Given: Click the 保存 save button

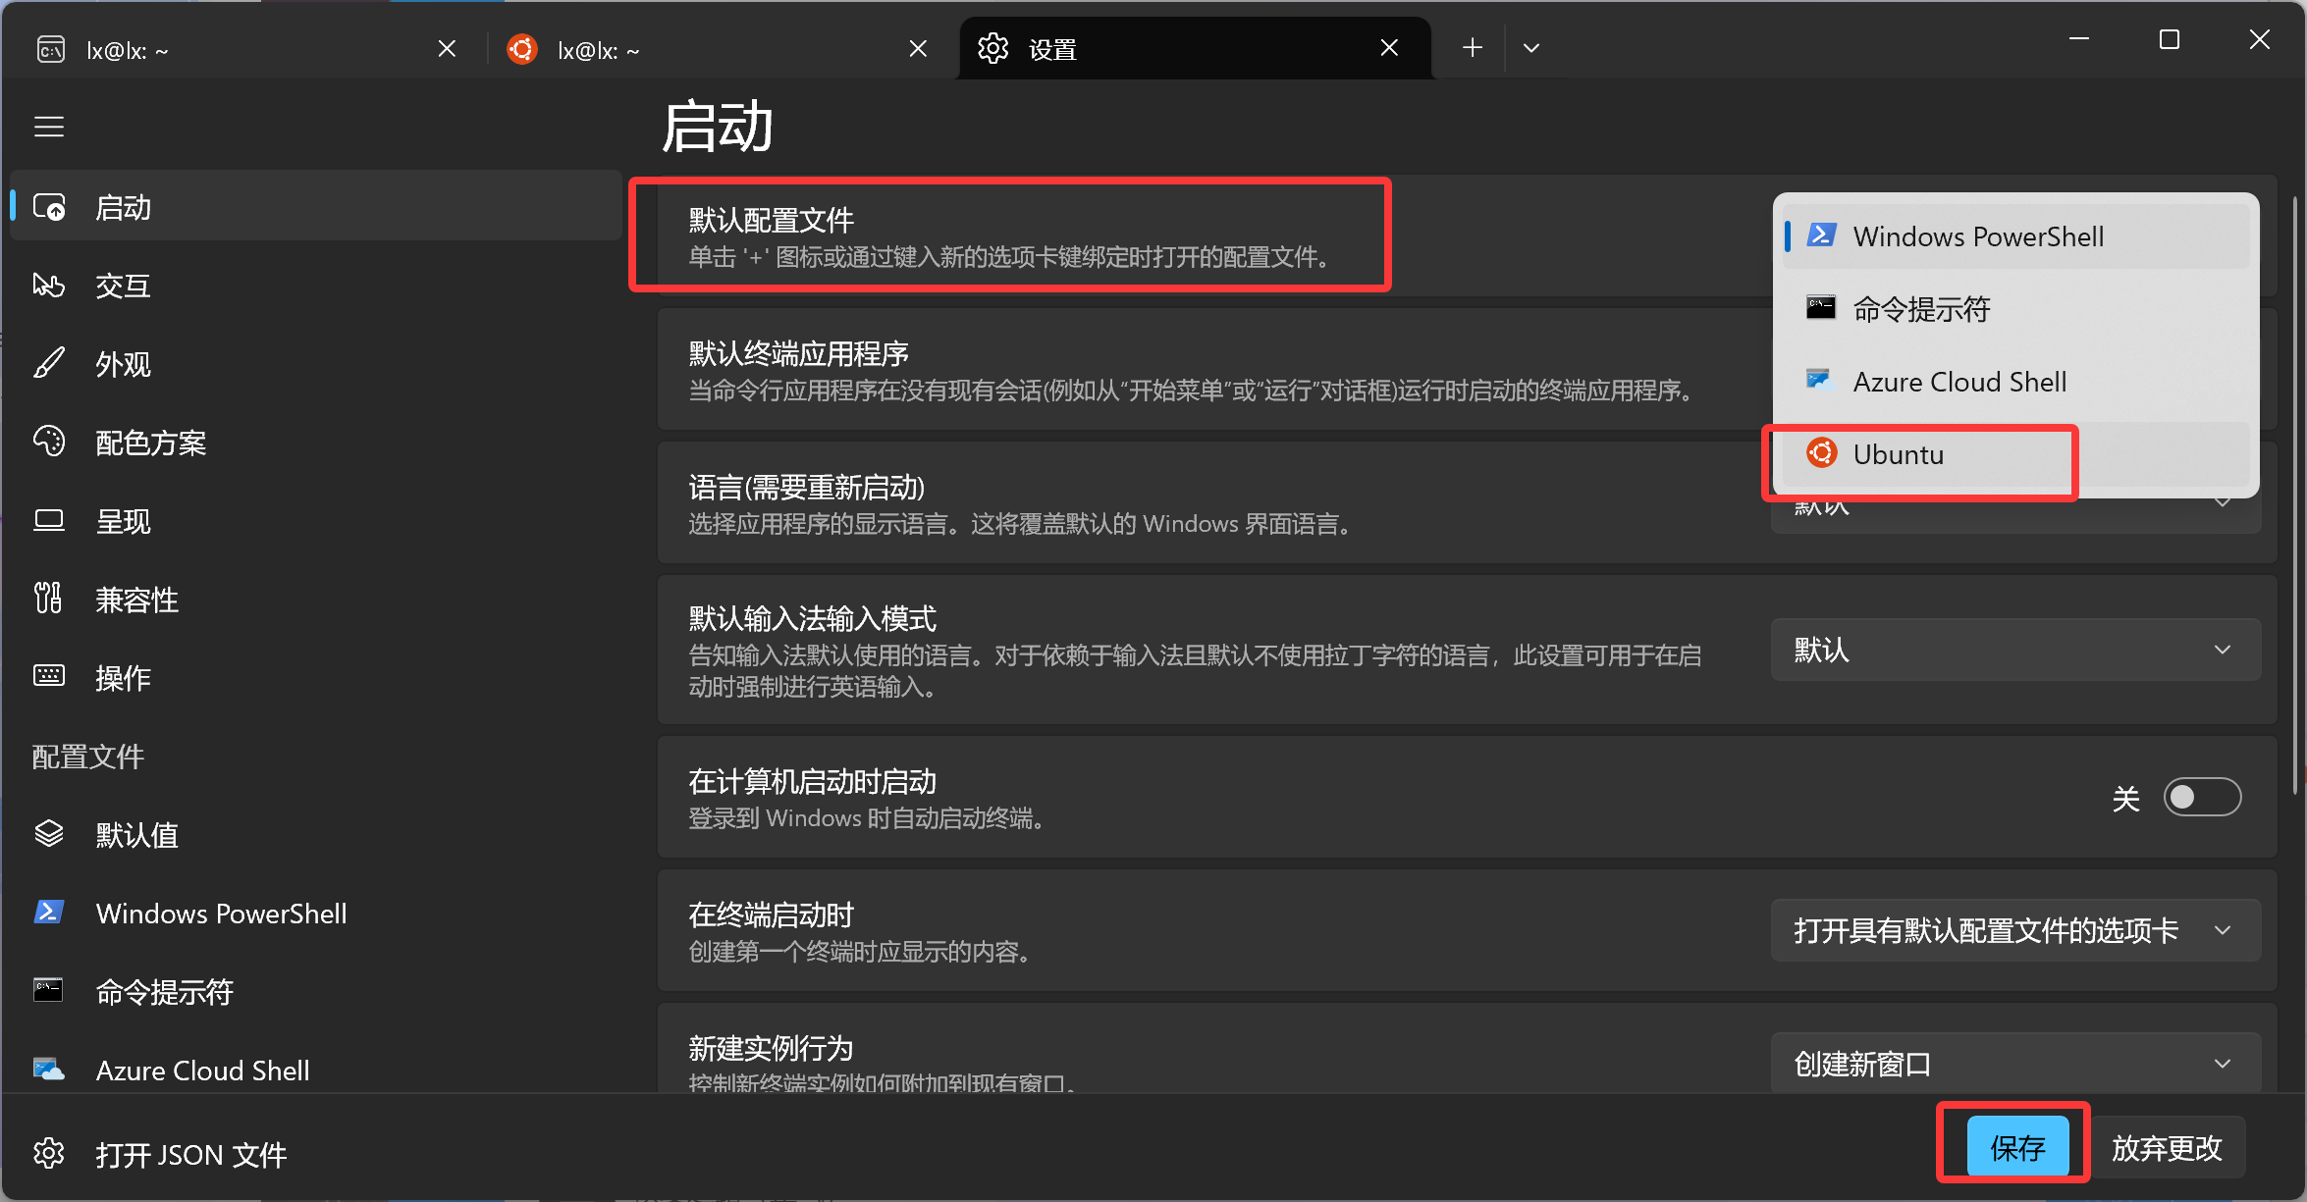Looking at the screenshot, I should [2016, 1147].
